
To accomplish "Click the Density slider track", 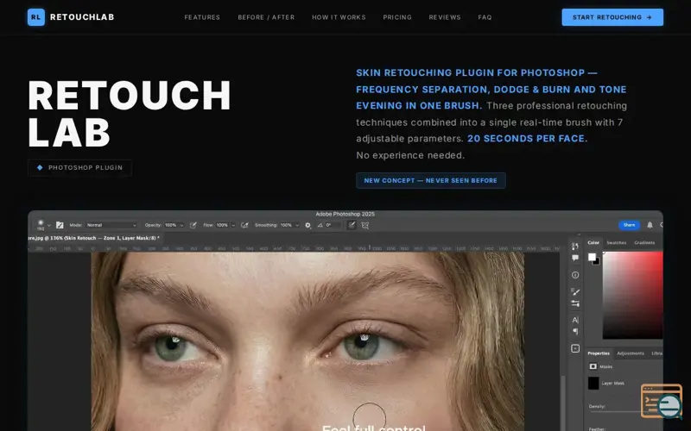I will point(615,412).
